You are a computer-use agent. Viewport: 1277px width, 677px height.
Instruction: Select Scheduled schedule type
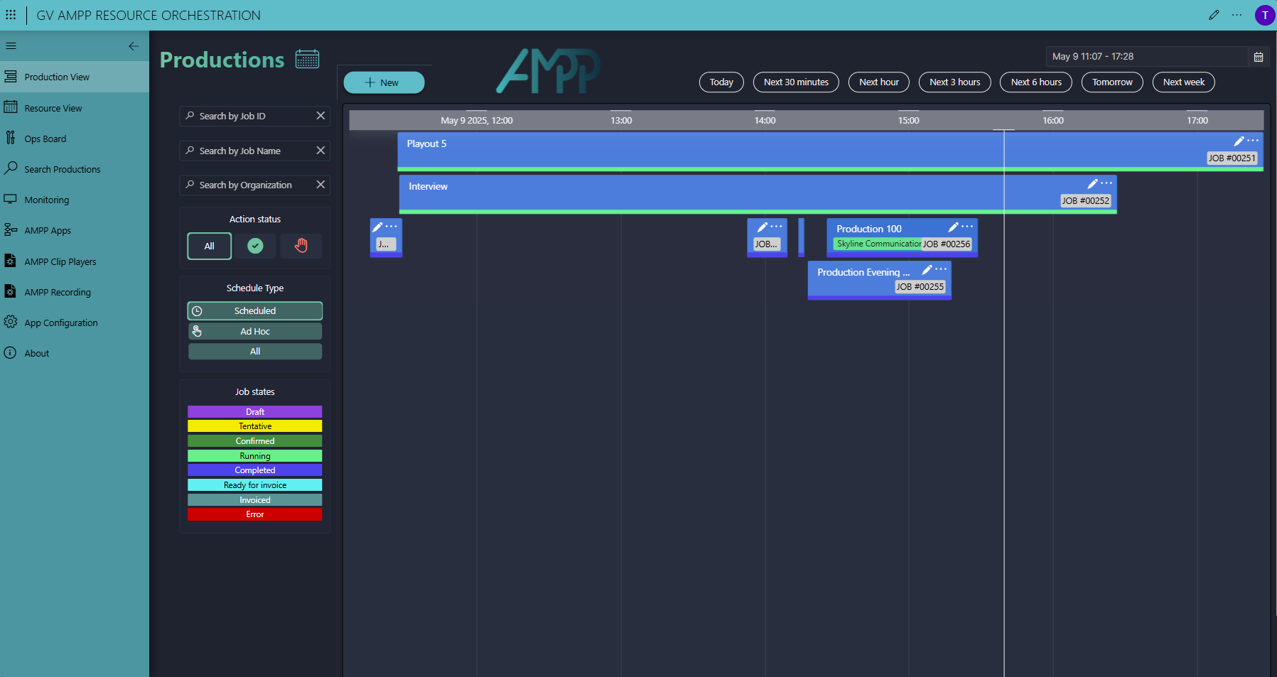pyautogui.click(x=255, y=311)
